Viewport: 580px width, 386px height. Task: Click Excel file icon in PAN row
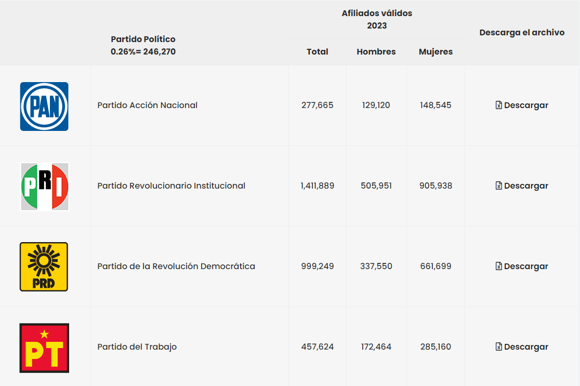tap(498, 105)
